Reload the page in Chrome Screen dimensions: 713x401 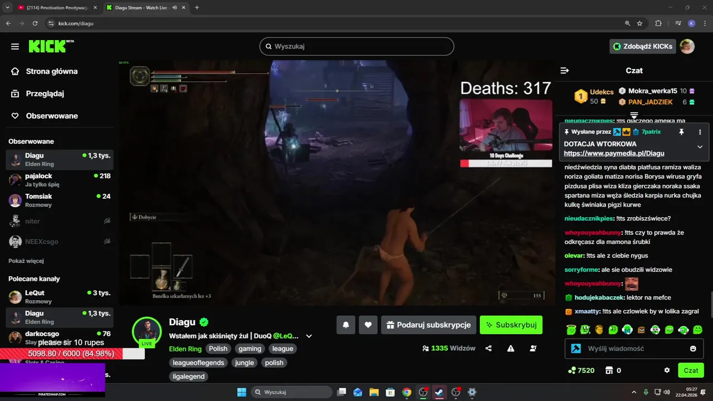tap(35, 23)
